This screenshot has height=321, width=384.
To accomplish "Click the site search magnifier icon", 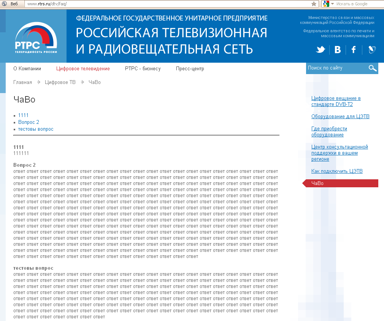I will tap(372, 68).
